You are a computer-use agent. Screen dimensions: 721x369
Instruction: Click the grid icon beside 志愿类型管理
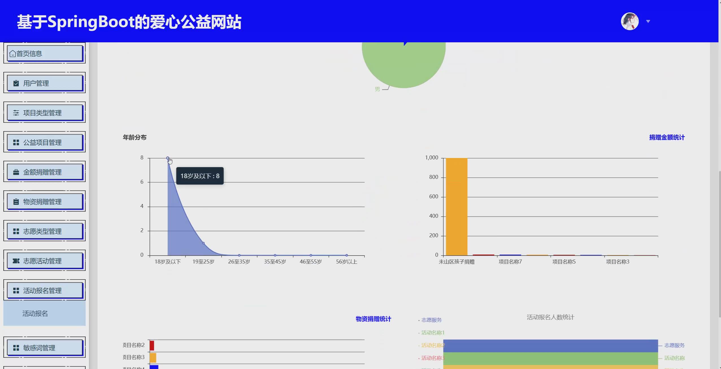point(16,231)
